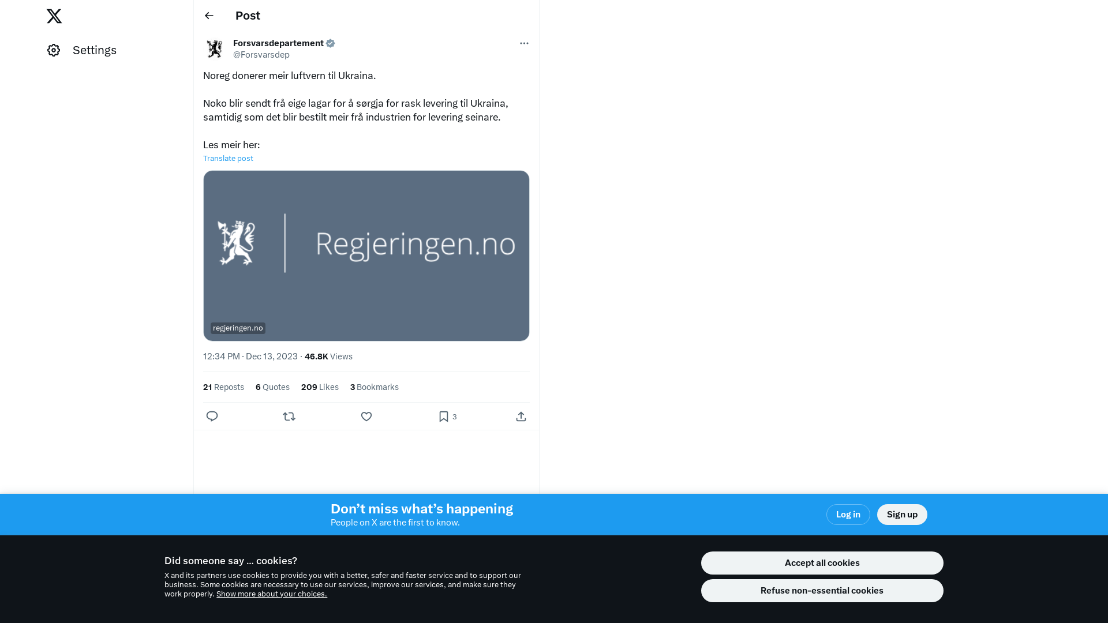The height and width of the screenshot is (623, 1108).
Task: Open Show more about your choices link
Action: click(272, 594)
